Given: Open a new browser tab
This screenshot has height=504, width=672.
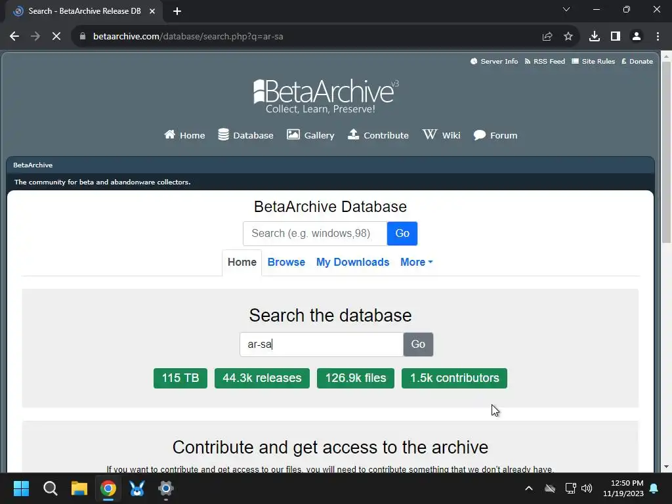Looking at the screenshot, I should [x=177, y=11].
